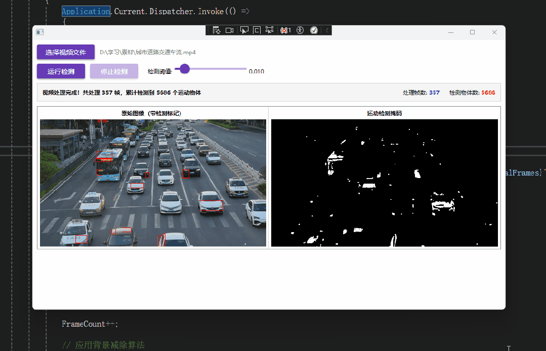
Task: Click Application in the code editor behind
Action: click(x=86, y=12)
